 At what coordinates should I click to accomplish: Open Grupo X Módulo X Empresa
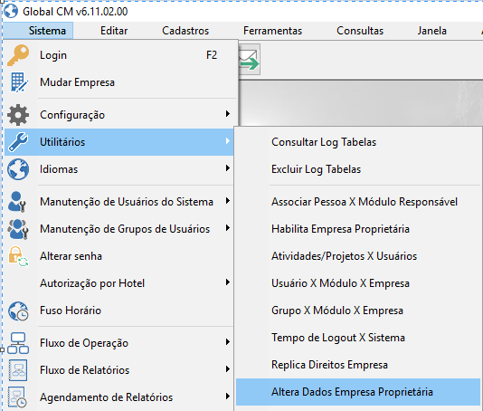click(358, 311)
